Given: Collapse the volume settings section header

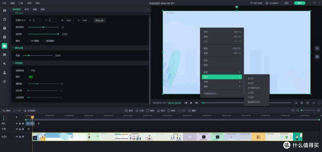Looking at the screenshot, I should pyautogui.click(x=13, y=48).
